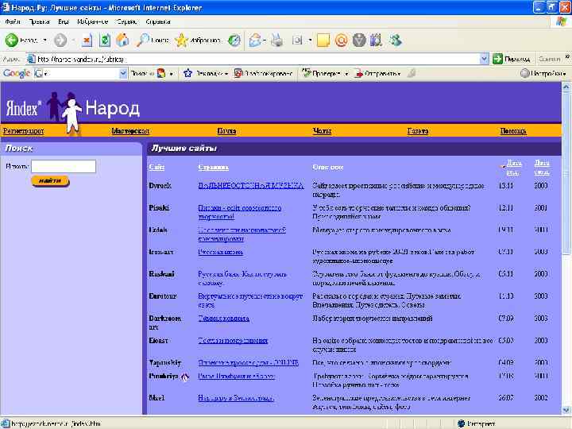
Task: Click the orange @ toolbar icon
Action: point(341,41)
